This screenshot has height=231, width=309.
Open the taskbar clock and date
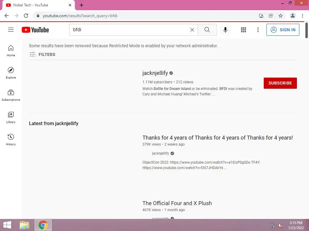click(x=296, y=225)
